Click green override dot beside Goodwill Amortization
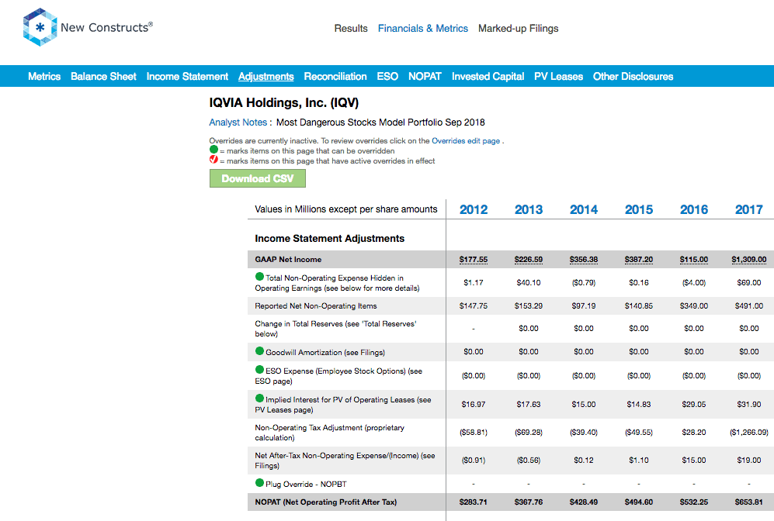Viewport: 774px width, 521px height. (259, 351)
